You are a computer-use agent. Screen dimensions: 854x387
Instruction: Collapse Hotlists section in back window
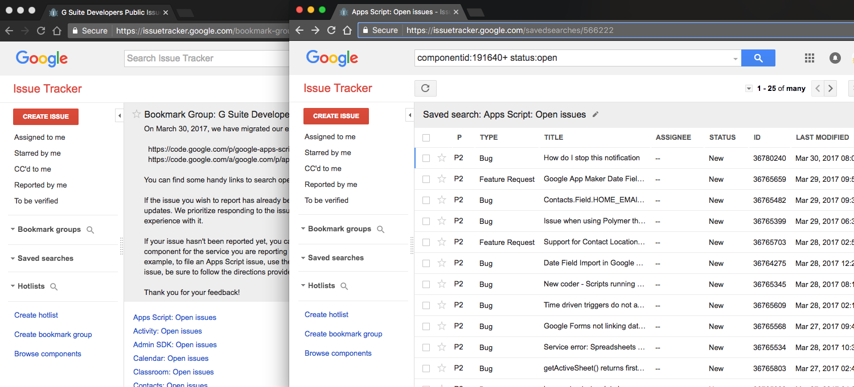(x=13, y=286)
